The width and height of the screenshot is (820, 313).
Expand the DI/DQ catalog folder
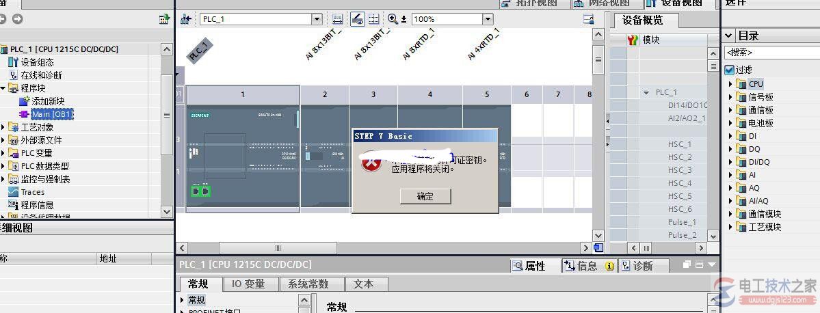730,162
